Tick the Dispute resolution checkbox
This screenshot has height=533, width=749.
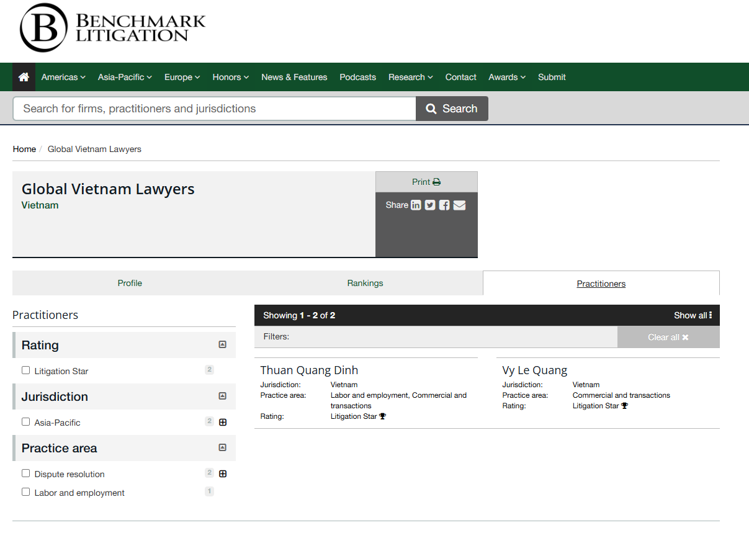25,473
